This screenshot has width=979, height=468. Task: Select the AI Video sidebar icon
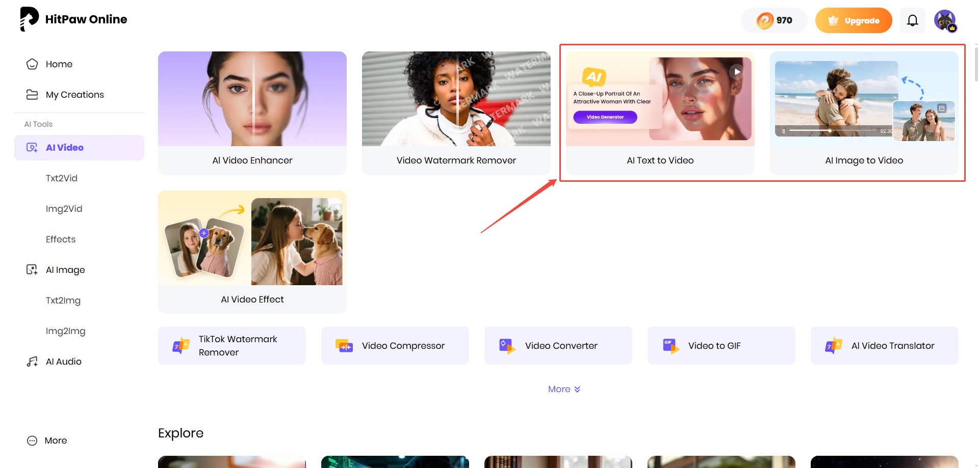(x=32, y=148)
